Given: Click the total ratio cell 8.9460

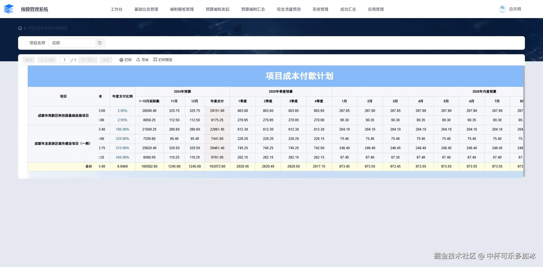Looking at the screenshot, I should coord(122,166).
